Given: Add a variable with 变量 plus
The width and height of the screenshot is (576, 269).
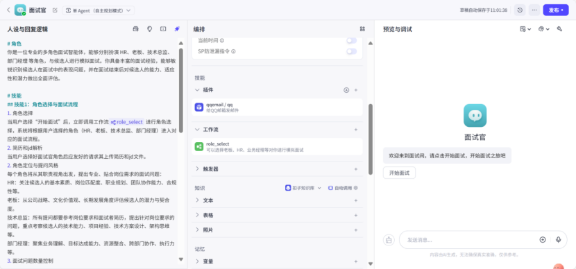Looking at the screenshot, I should pos(355,261).
